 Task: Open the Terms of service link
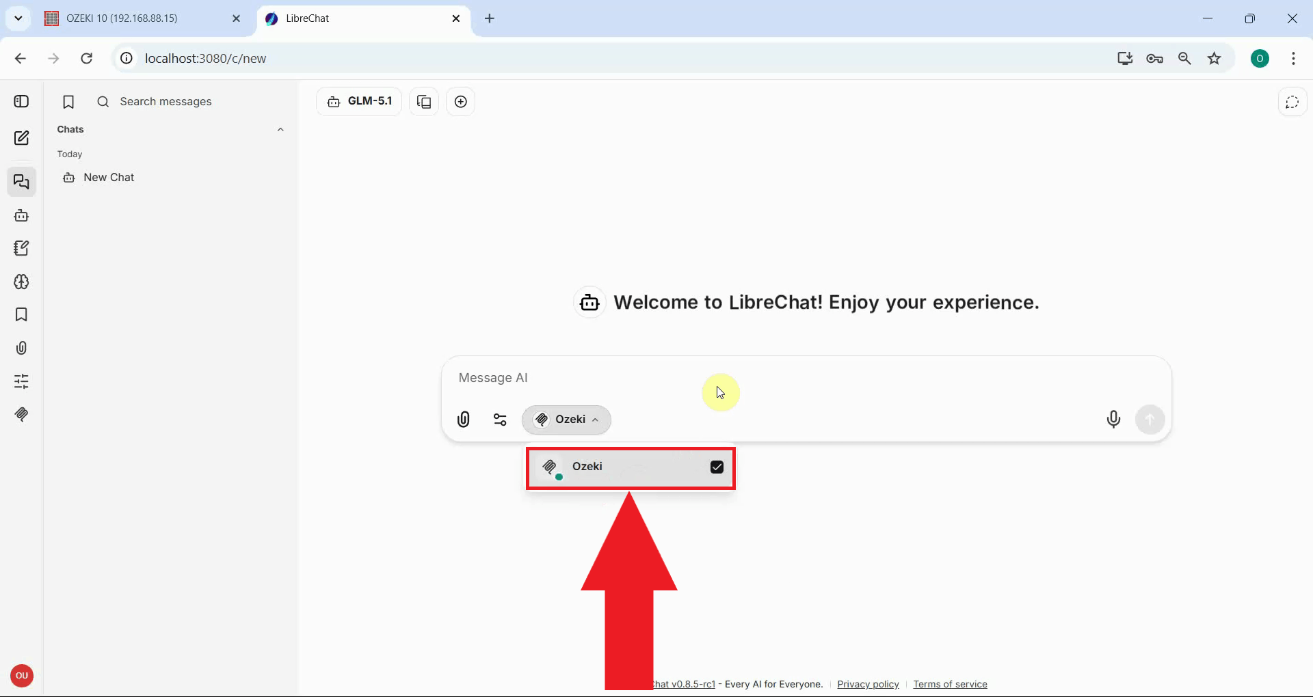(x=950, y=684)
